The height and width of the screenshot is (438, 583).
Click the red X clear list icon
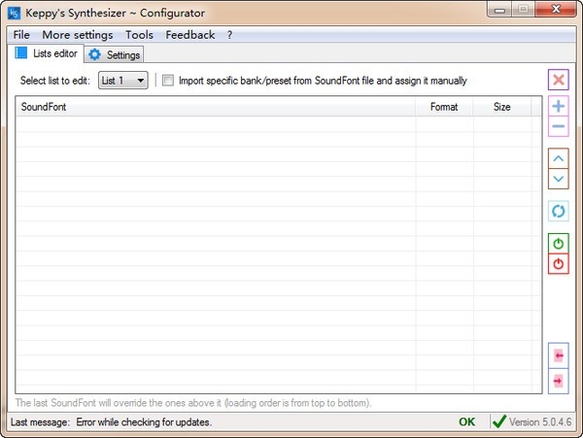coord(558,80)
